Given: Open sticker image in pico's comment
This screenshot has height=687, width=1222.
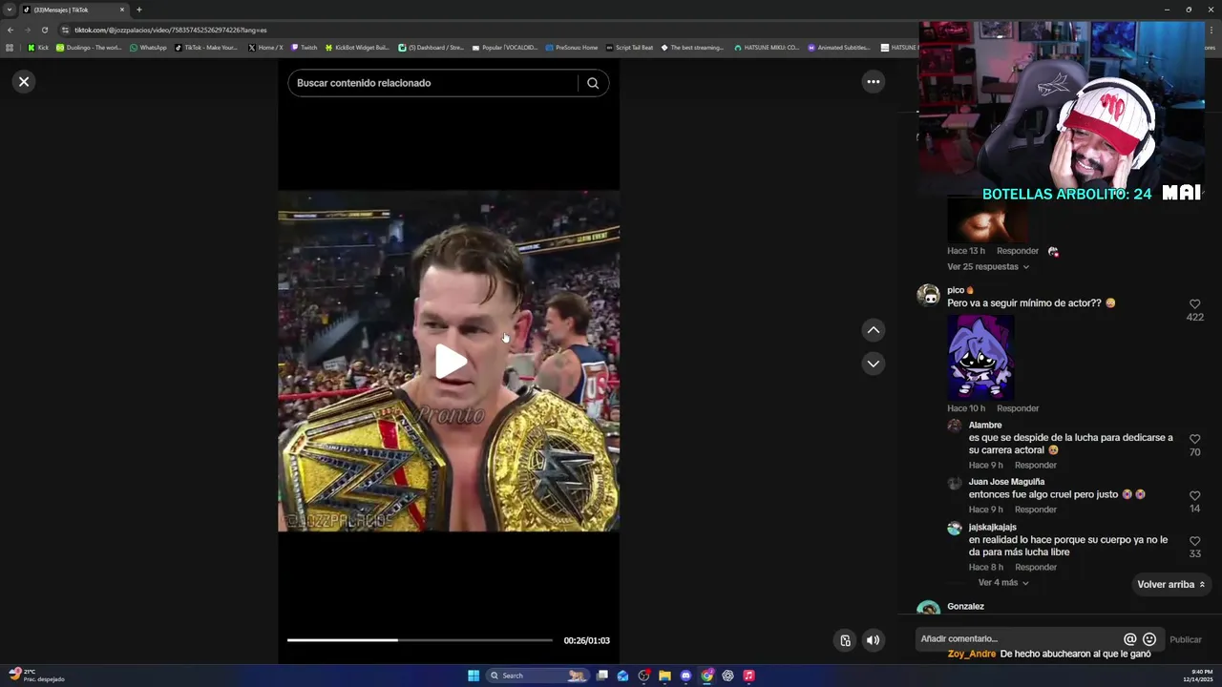Looking at the screenshot, I should (980, 357).
